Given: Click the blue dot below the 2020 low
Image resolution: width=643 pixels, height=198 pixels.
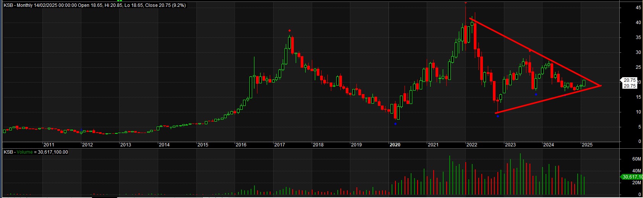Looking at the screenshot, I should click(395, 123).
